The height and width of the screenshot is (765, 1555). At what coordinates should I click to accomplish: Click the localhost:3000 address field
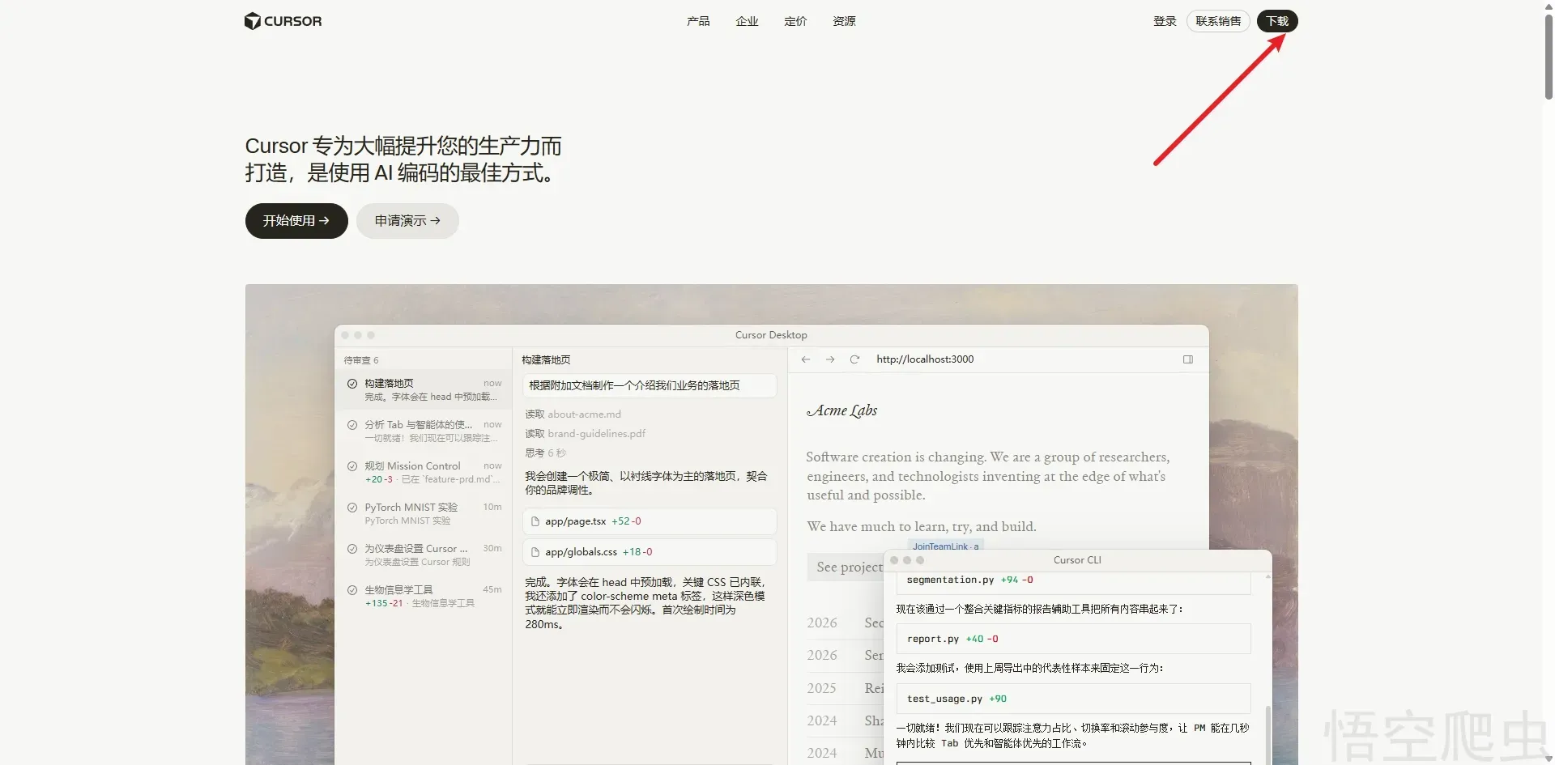tap(925, 359)
